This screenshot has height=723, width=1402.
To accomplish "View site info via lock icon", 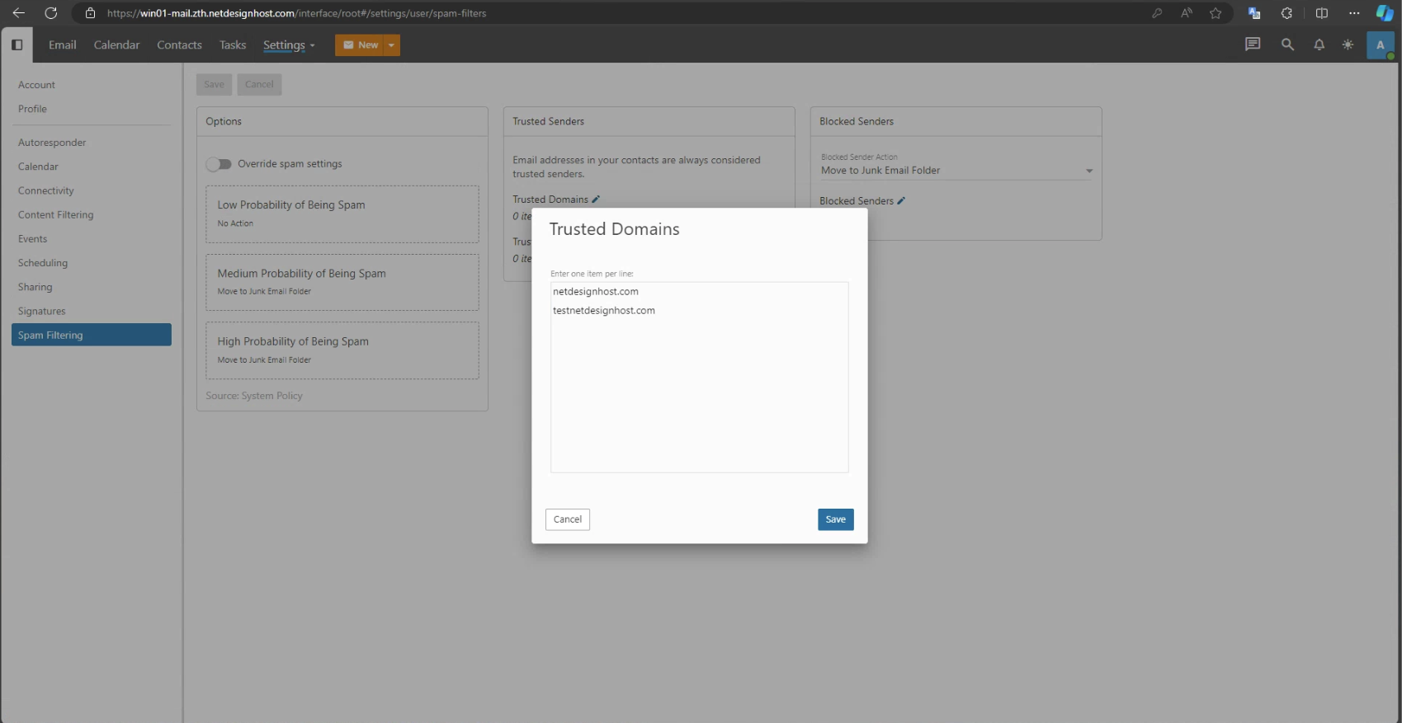I will [x=91, y=13].
